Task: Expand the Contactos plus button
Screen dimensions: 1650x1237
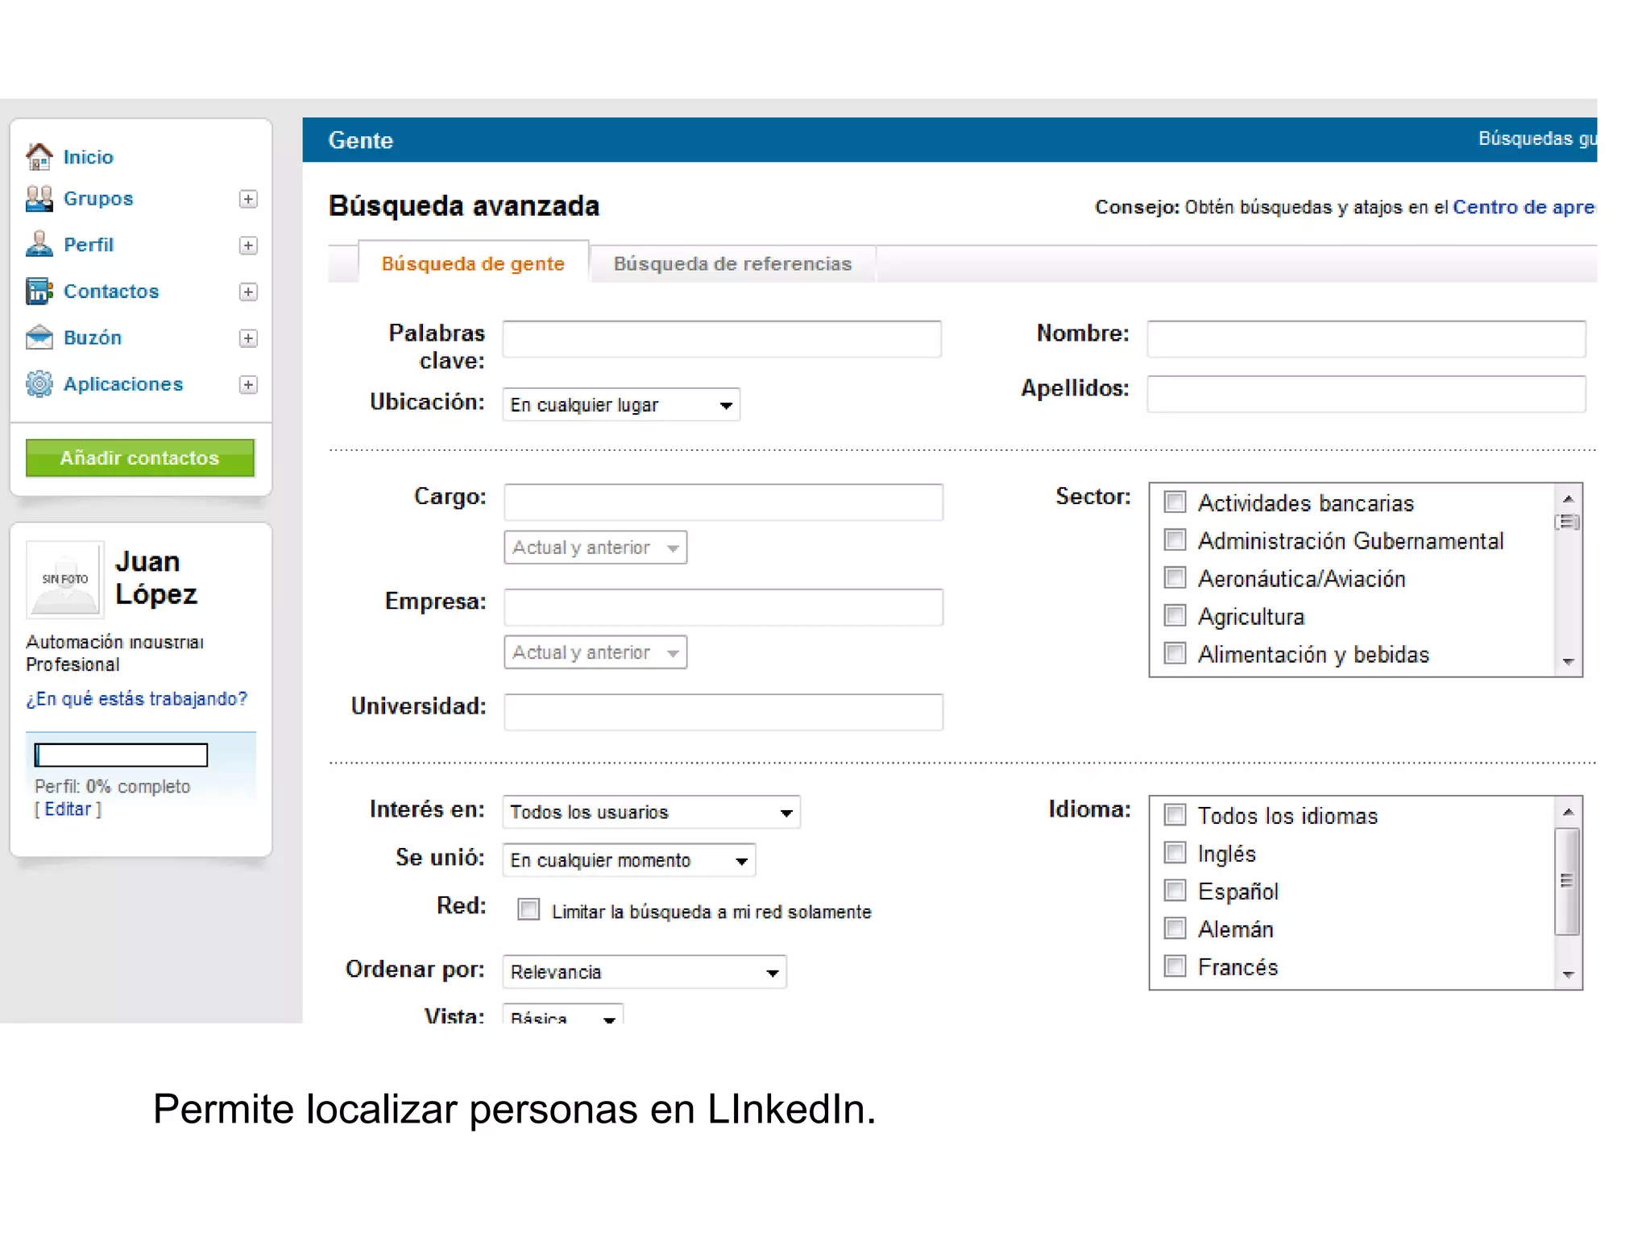Action: 248,292
